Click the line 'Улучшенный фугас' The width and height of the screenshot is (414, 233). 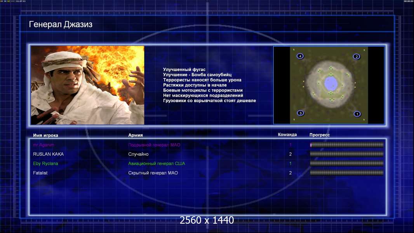pos(184,70)
